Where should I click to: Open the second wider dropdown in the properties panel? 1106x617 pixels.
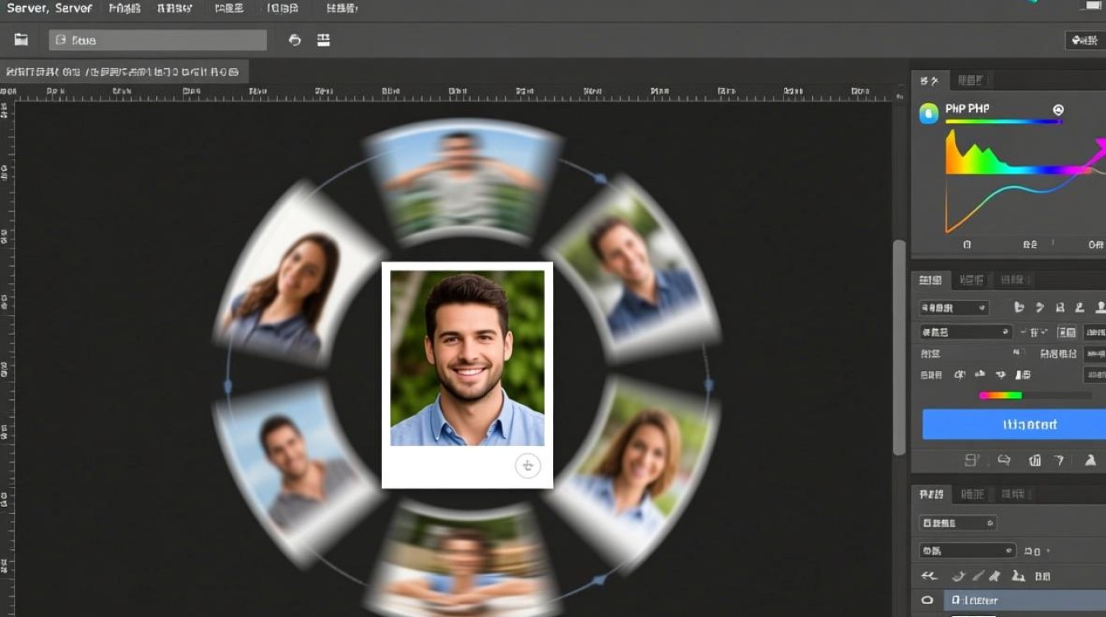(x=965, y=332)
